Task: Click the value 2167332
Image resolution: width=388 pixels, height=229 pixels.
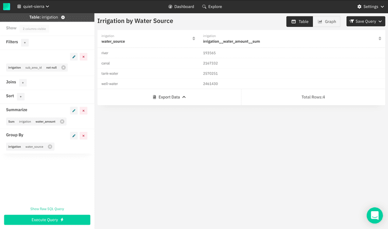Action: 210,63
